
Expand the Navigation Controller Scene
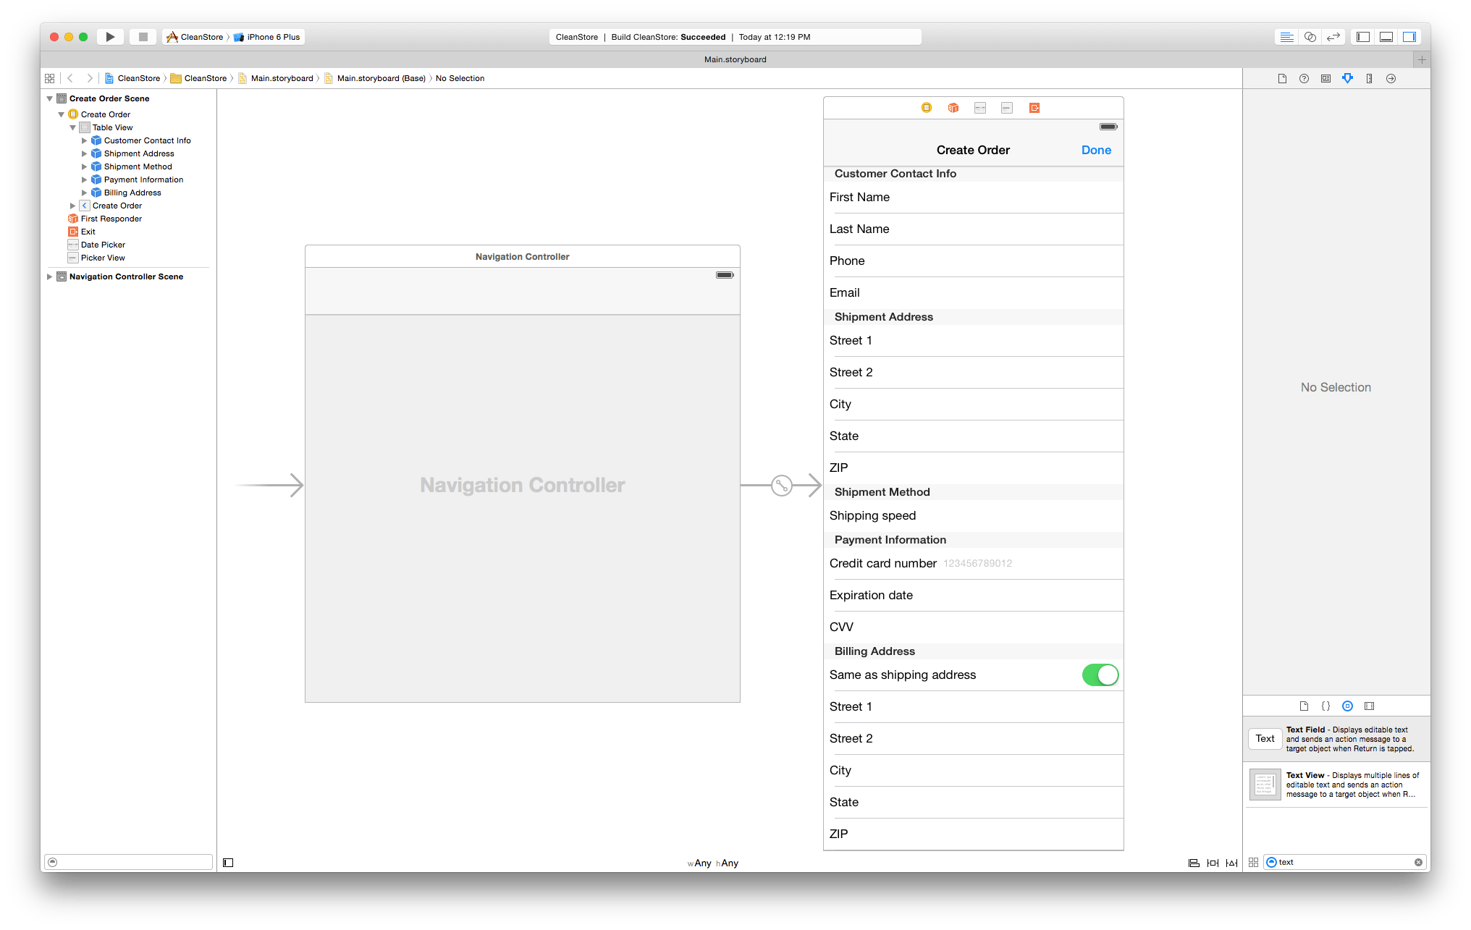coord(49,276)
